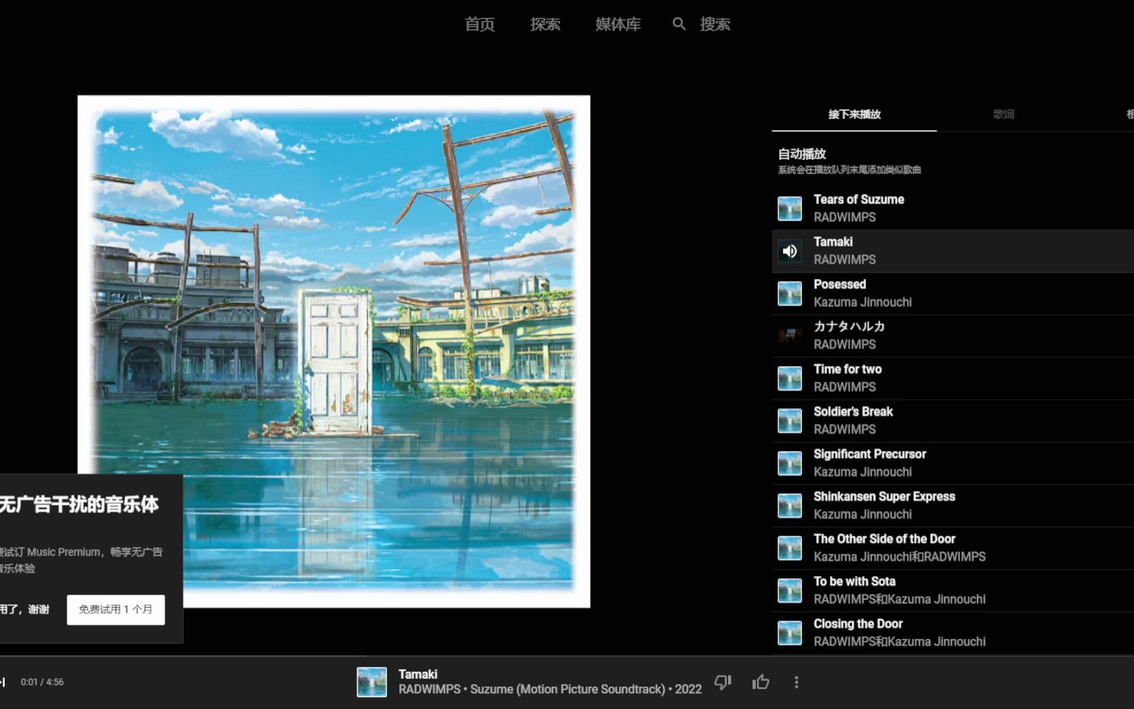The image size is (1134, 709).
Task: Open the 首页 home tab
Action: [x=480, y=24]
